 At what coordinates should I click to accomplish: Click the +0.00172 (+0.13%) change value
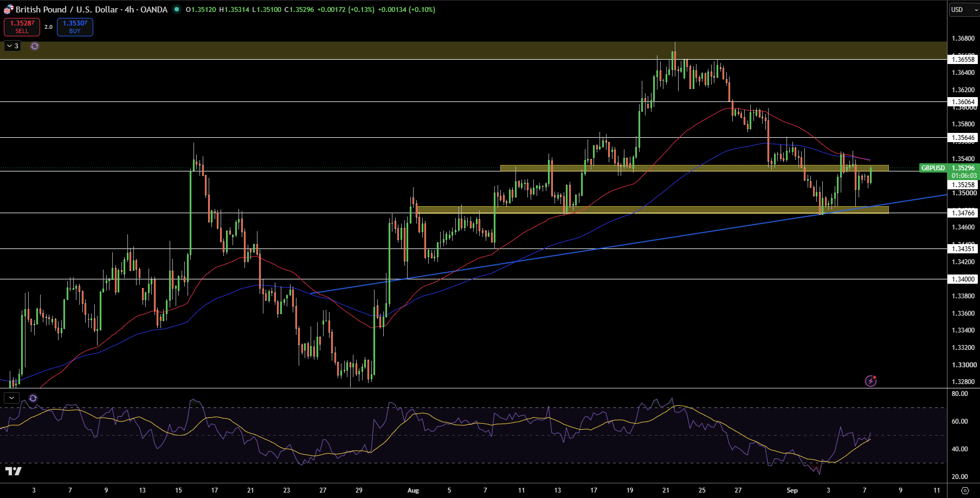tap(346, 9)
